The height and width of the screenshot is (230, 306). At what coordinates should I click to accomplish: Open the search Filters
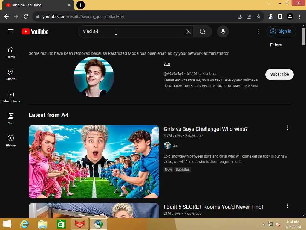[x=276, y=45]
